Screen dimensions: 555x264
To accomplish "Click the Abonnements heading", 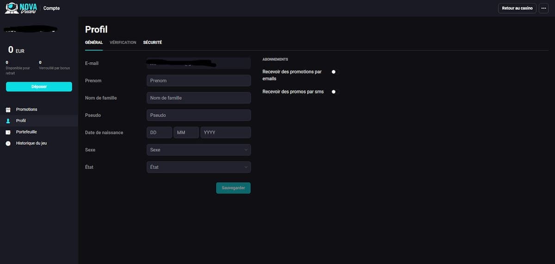I will [x=275, y=60].
